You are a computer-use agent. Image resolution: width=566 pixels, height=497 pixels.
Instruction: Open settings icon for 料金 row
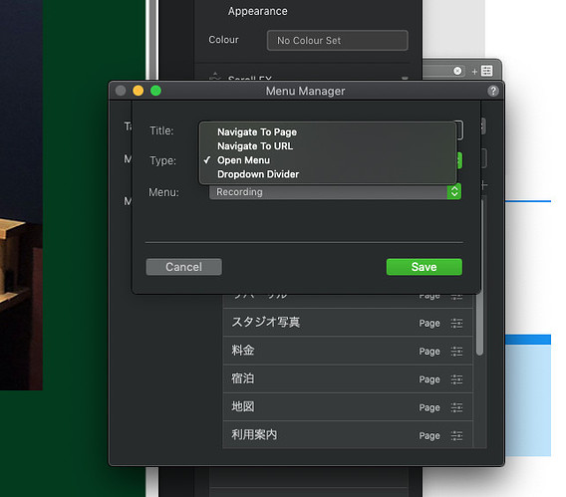[x=456, y=352]
